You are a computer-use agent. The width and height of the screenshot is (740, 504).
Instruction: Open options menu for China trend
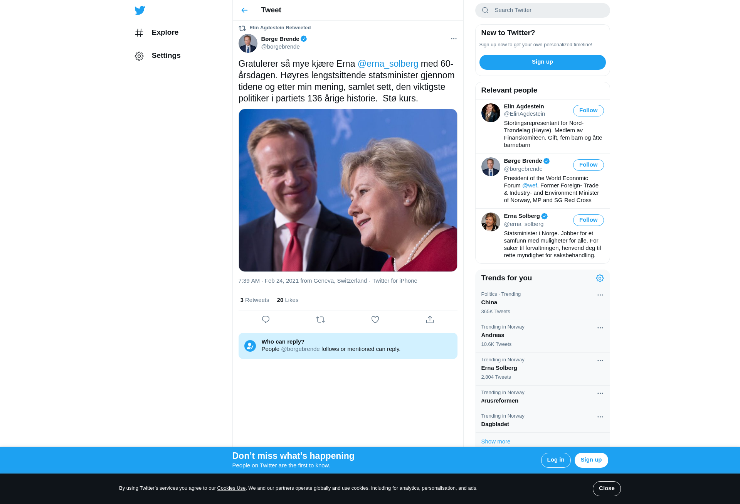(600, 295)
